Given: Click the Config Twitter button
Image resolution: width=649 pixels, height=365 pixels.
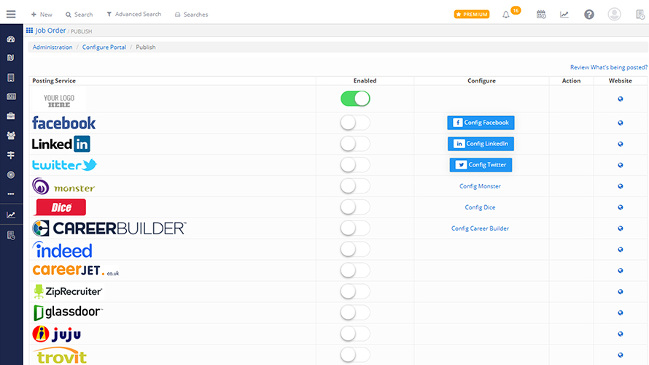Looking at the screenshot, I should pos(481,165).
